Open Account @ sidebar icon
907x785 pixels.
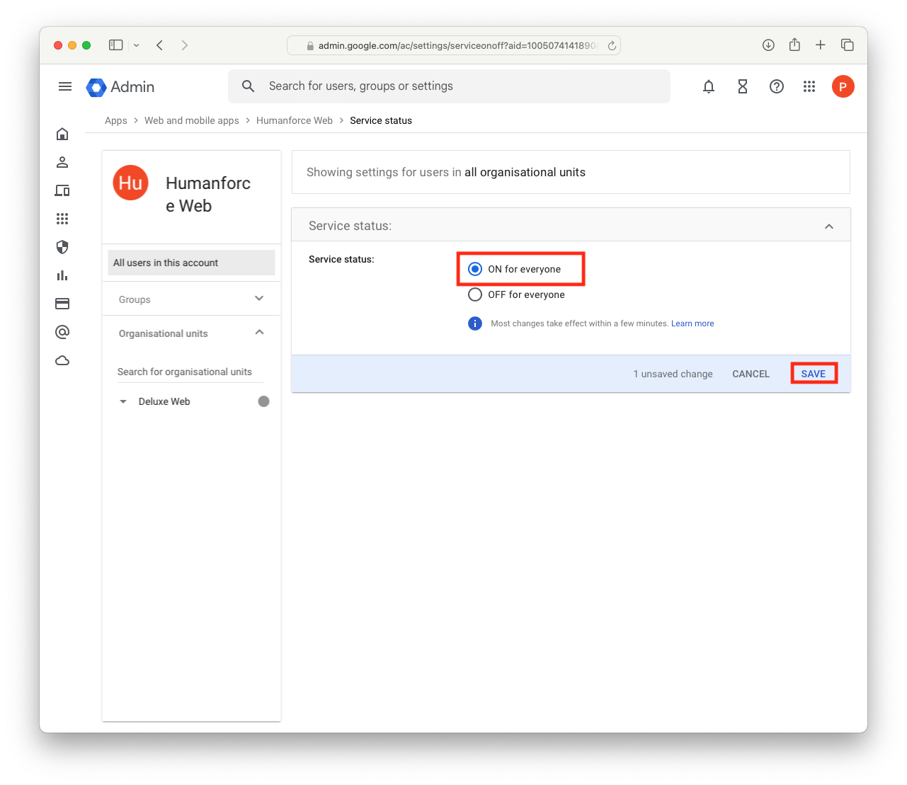pos(62,332)
